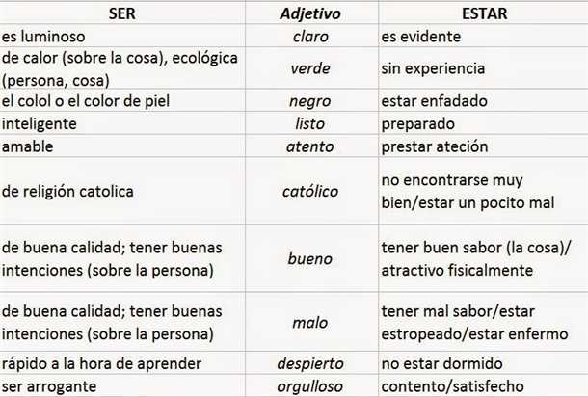This screenshot has width=588, height=397.
Task: Select the cell containing 'claro'
Action: [311, 36]
